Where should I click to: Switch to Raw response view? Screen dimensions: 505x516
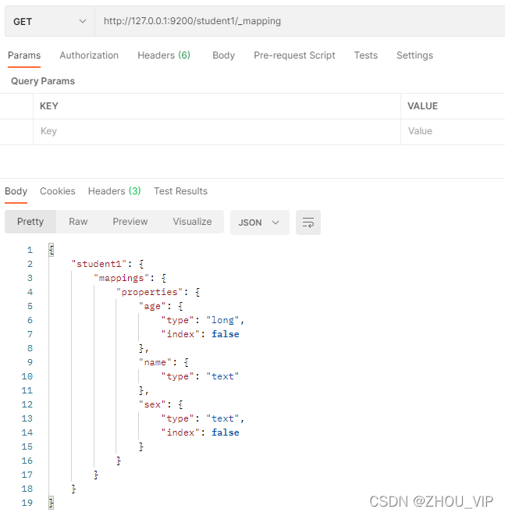click(x=78, y=222)
